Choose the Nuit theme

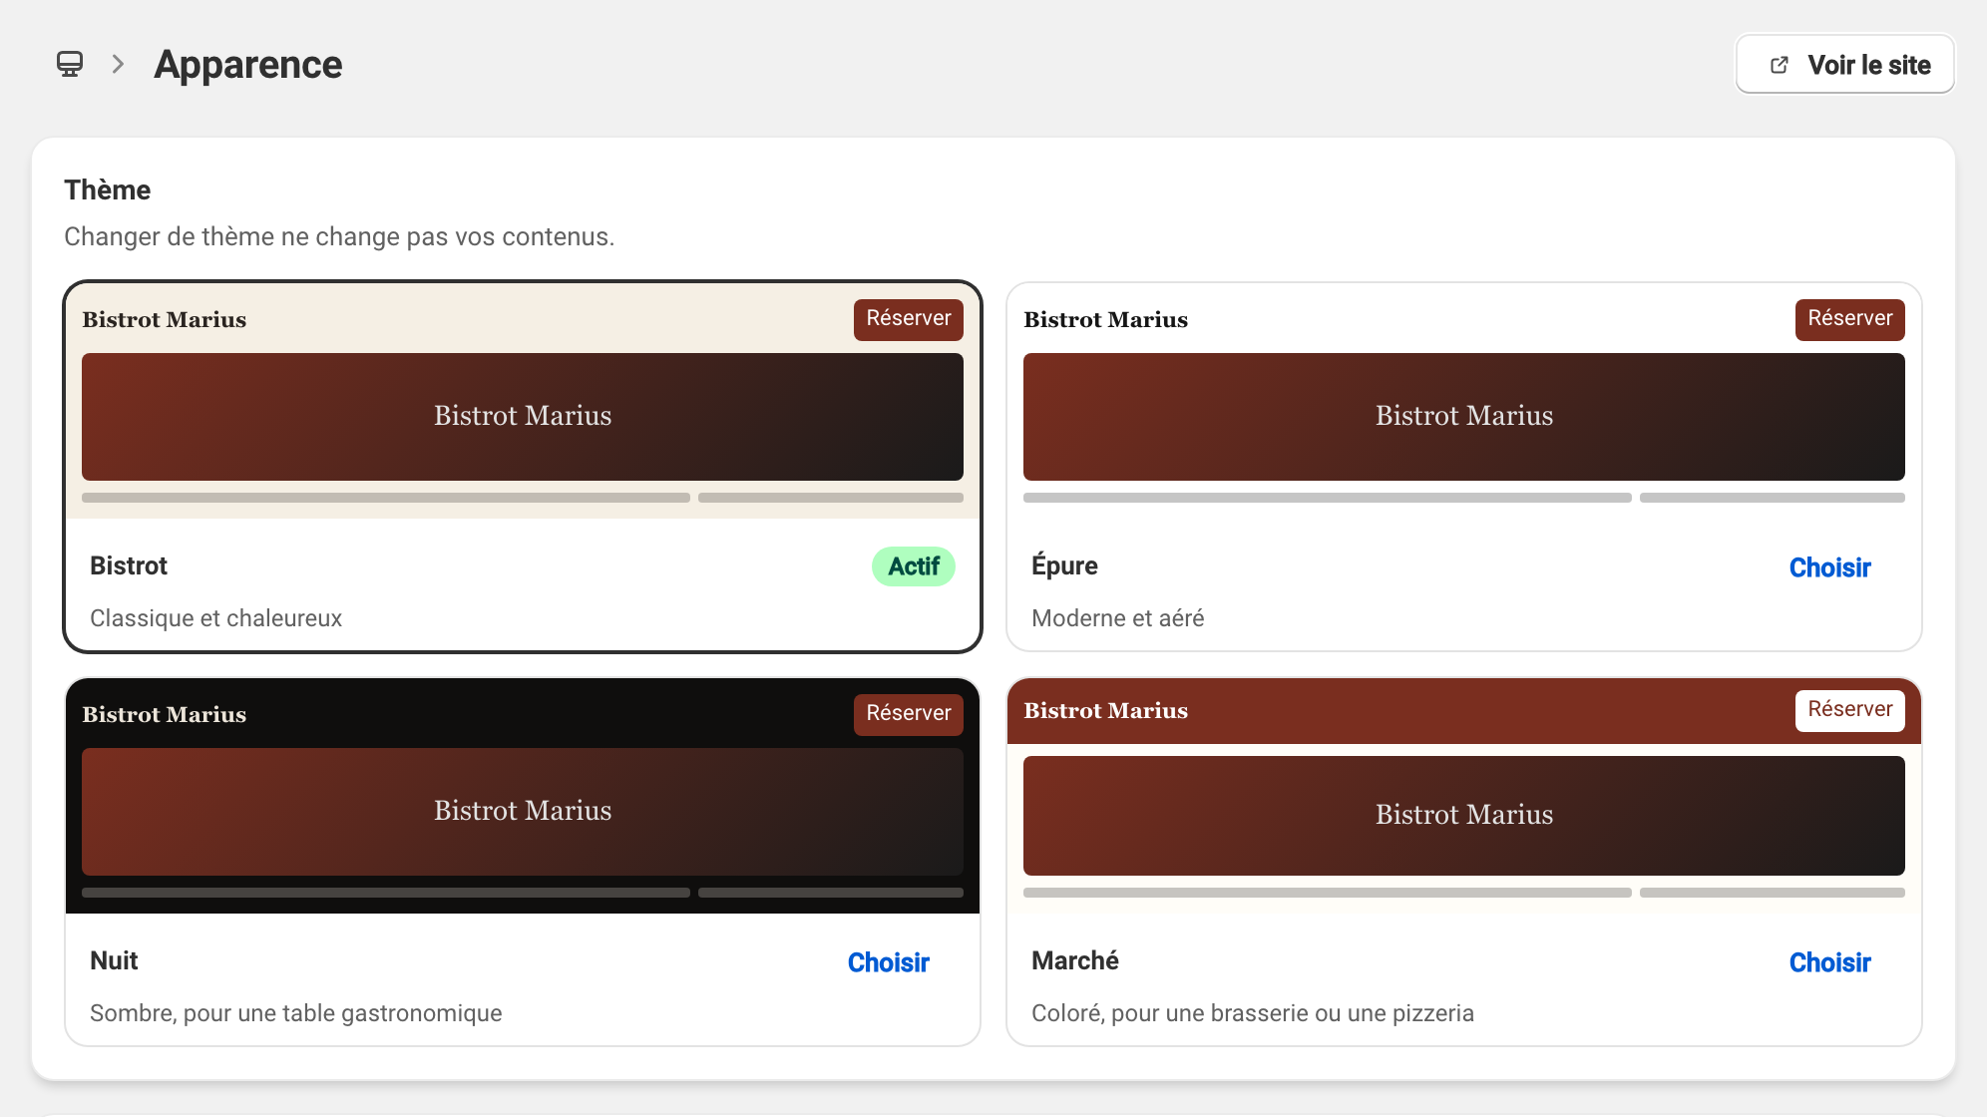(888, 962)
